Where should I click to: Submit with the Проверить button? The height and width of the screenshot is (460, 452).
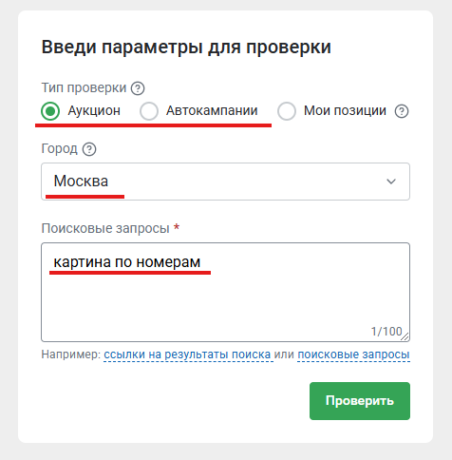click(x=360, y=401)
